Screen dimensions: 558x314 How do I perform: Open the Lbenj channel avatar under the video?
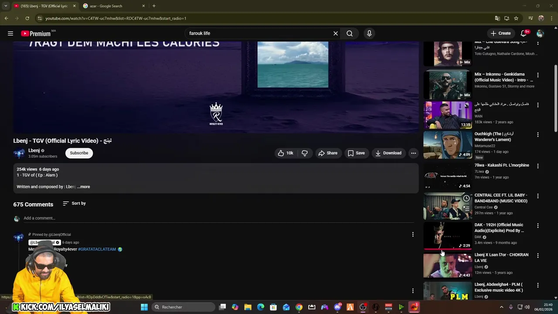19,153
